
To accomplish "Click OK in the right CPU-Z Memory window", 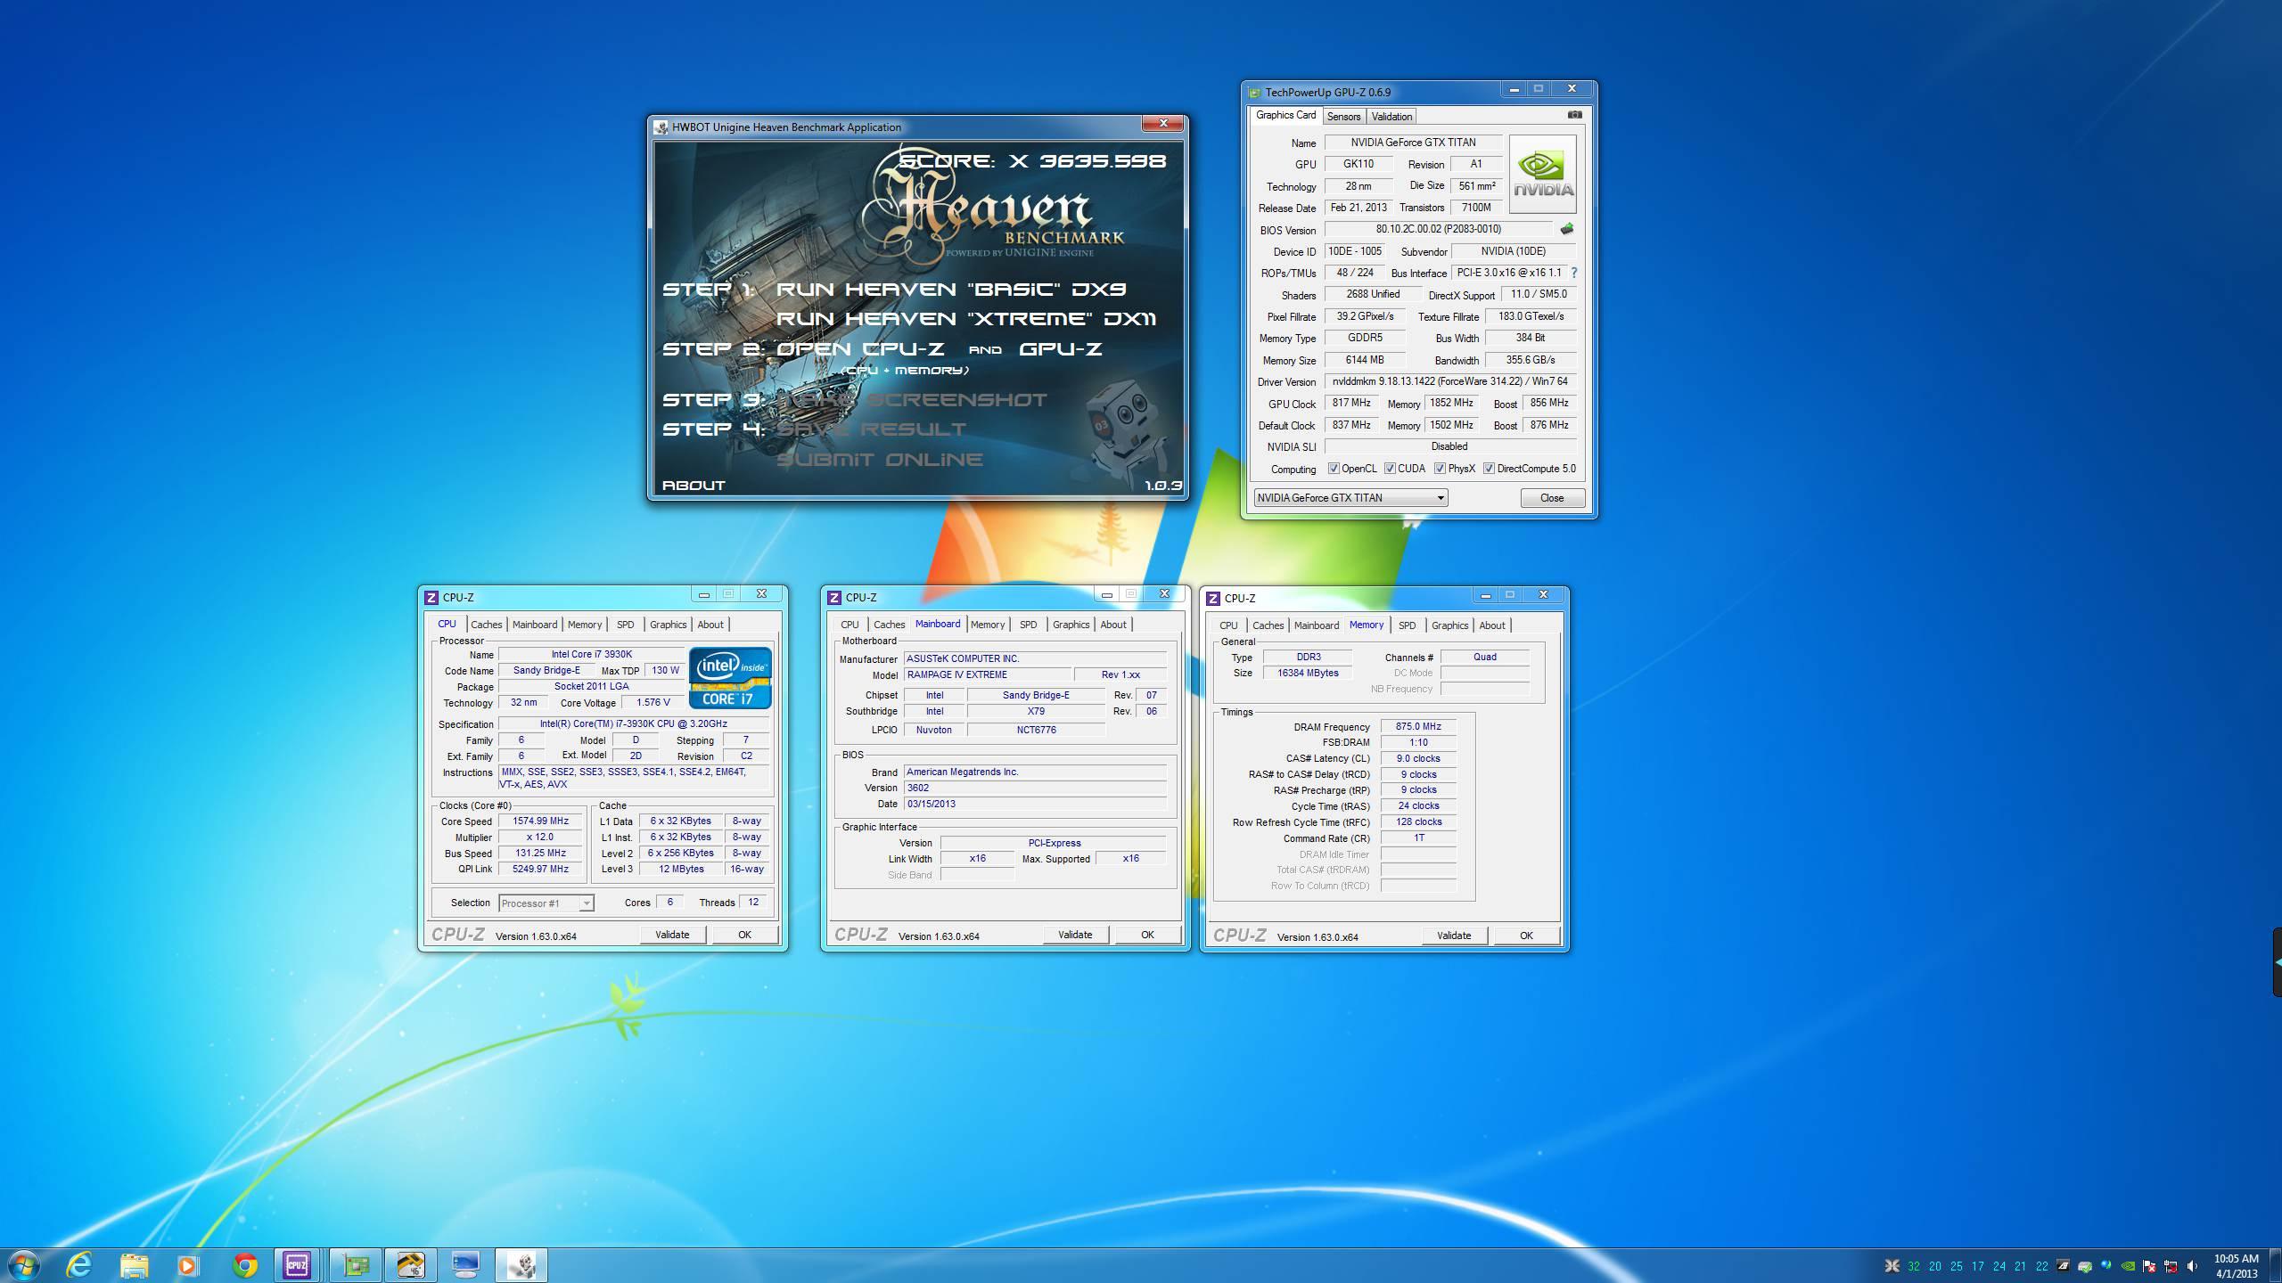I will click(x=1526, y=936).
